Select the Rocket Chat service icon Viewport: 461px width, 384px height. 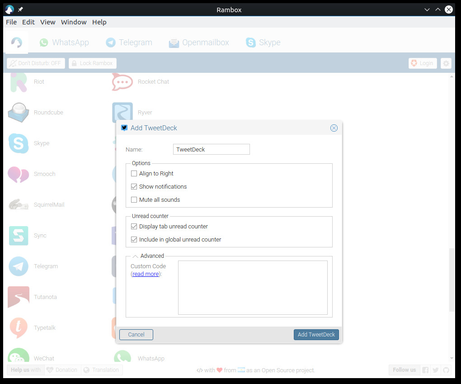122,82
